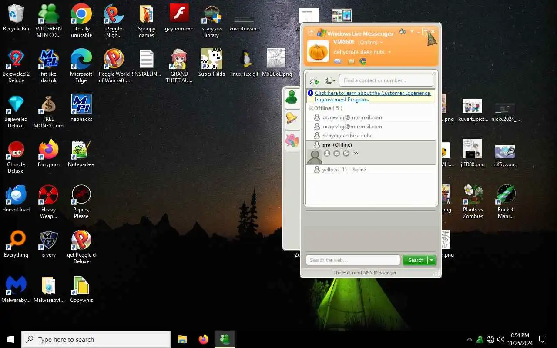The image size is (557, 348).
Task: Open the email inbox envelope icon in Messenger header
Action: [338, 61]
